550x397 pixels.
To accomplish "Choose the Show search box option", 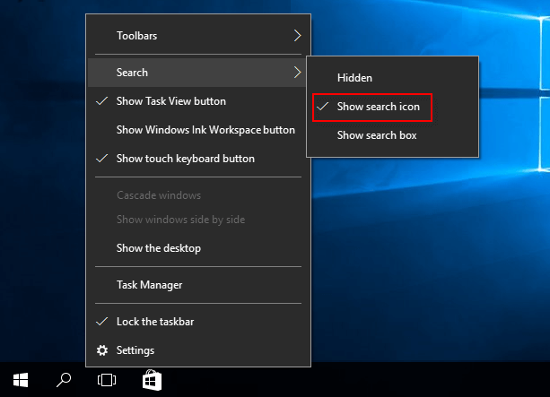I will [x=377, y=135].
